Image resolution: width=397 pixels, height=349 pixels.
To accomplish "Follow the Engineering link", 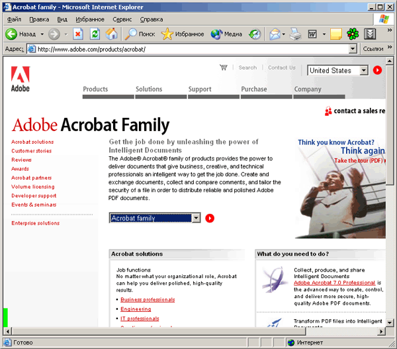I will pos(136,309).
